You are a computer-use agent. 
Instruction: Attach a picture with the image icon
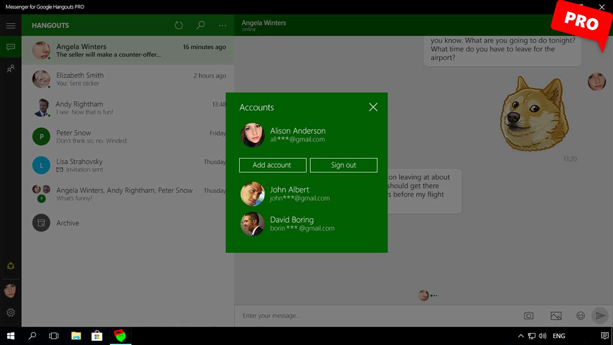tap(556, 316)
